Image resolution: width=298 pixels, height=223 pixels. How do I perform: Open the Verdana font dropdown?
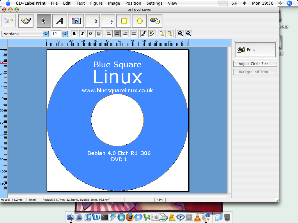25,34
